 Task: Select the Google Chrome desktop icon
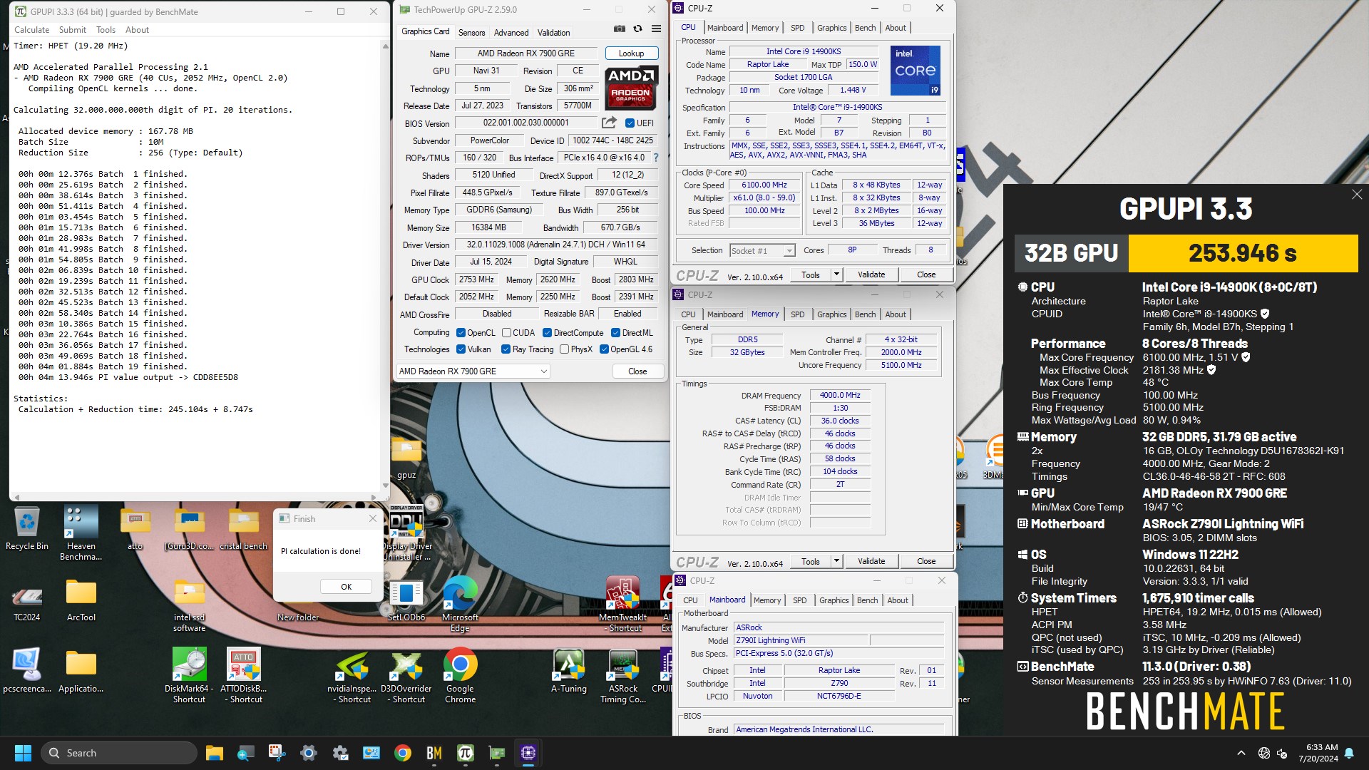(x=460, y=675)
